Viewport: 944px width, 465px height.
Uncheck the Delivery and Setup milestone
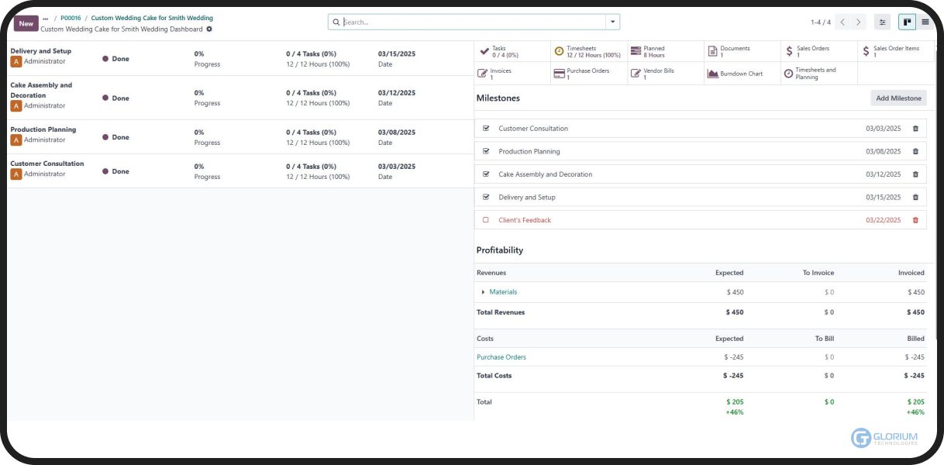coord(486,197)
